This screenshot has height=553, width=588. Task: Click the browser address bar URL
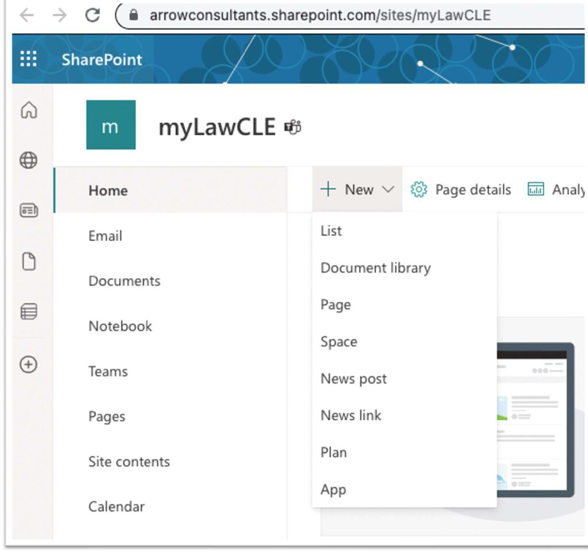pyautogui.click(x=320, y=15)
